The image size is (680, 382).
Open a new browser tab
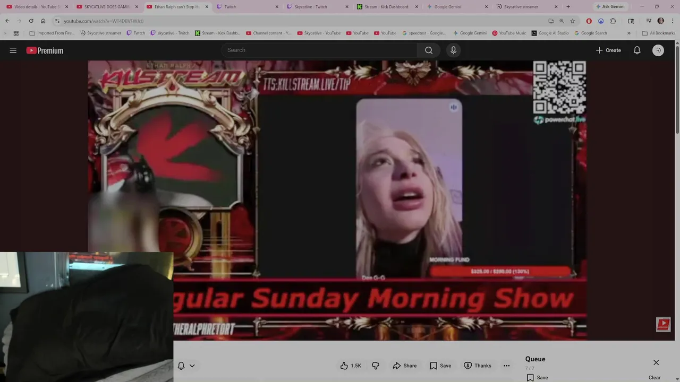(568, 7)
